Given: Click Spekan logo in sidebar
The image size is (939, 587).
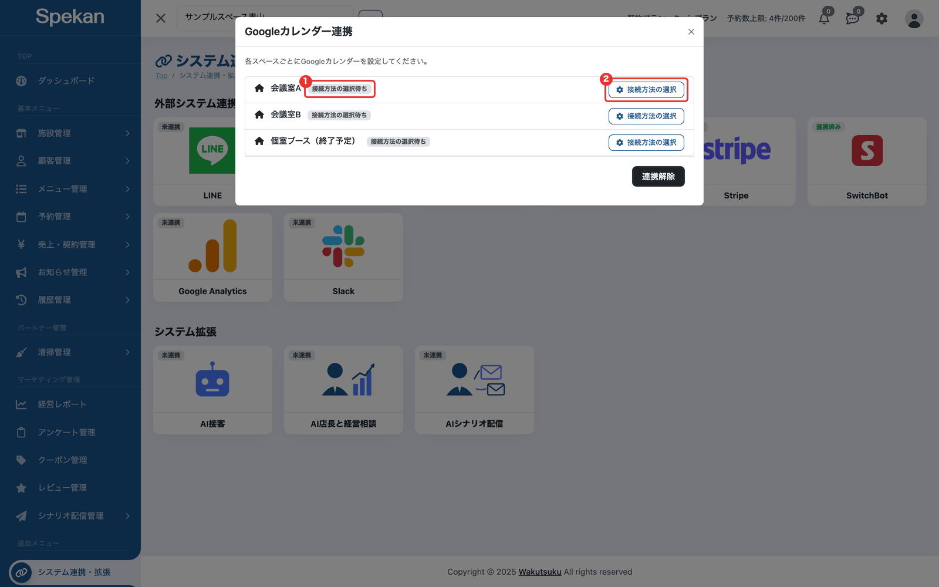Looking at the screenshot, I should point(70,16).
